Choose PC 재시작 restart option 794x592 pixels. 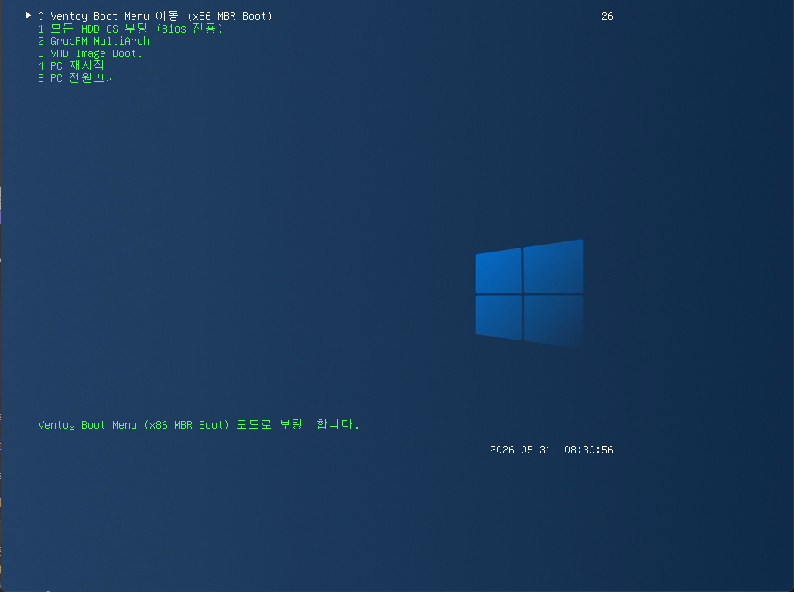point(71,65)
